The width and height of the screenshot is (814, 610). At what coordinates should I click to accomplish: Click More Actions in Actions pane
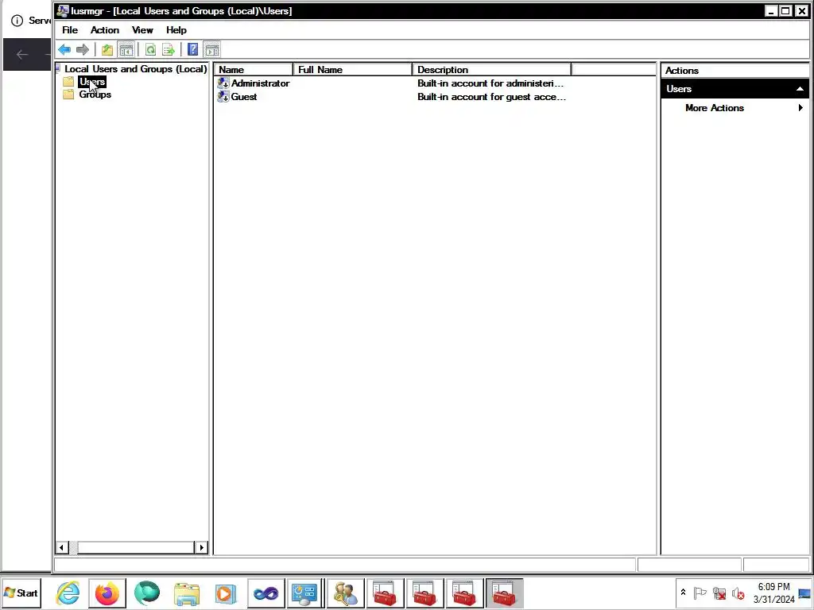[x=715, y=108]
